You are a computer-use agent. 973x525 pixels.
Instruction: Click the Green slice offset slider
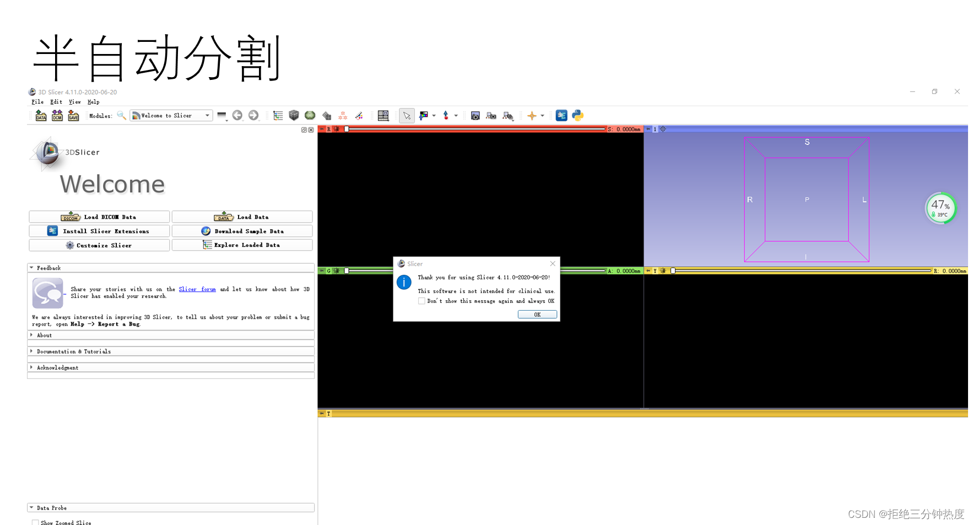pyautogui.click(x=475, y=270)
